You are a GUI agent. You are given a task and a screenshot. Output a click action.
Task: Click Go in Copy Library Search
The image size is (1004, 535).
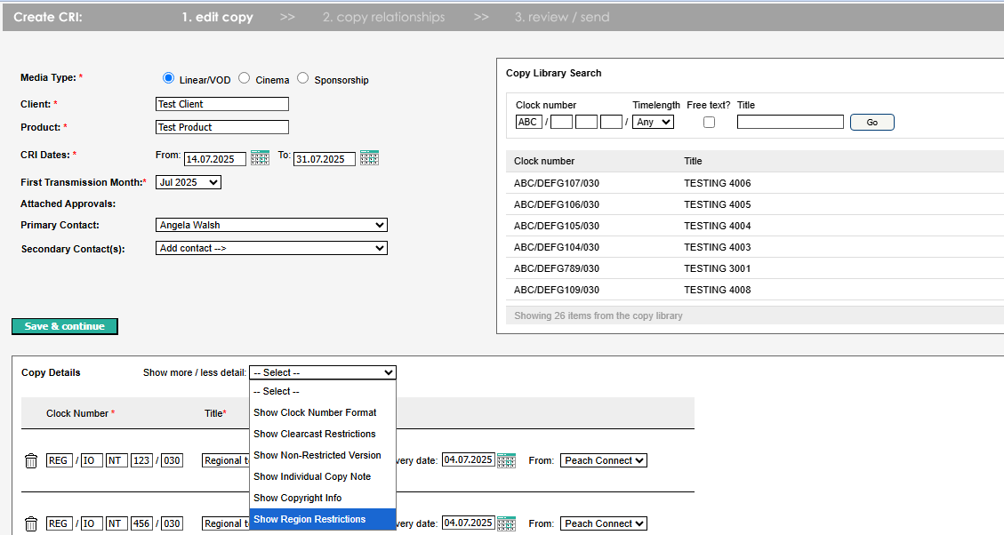(872, 123)
